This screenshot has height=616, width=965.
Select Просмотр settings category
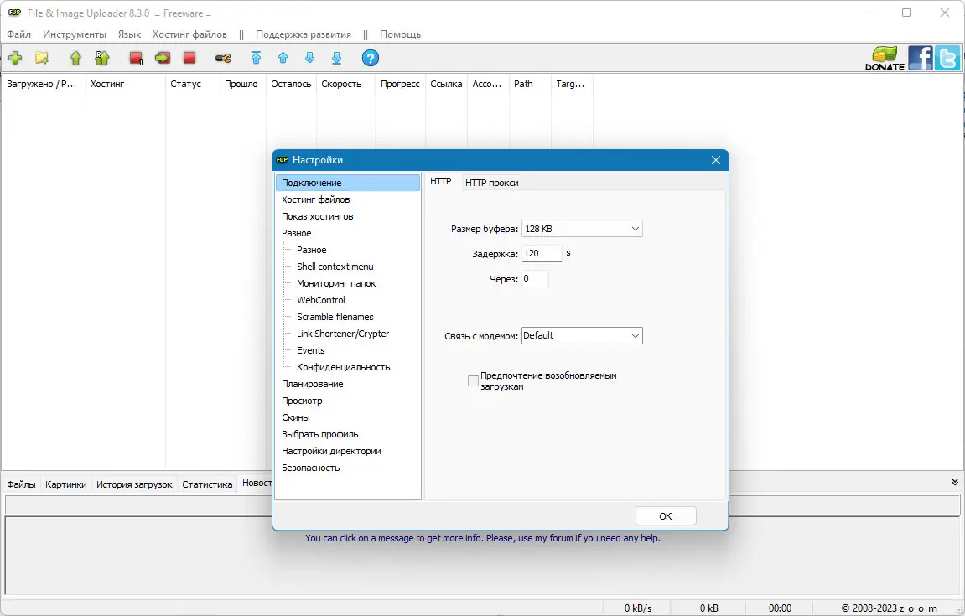[302, 401]
